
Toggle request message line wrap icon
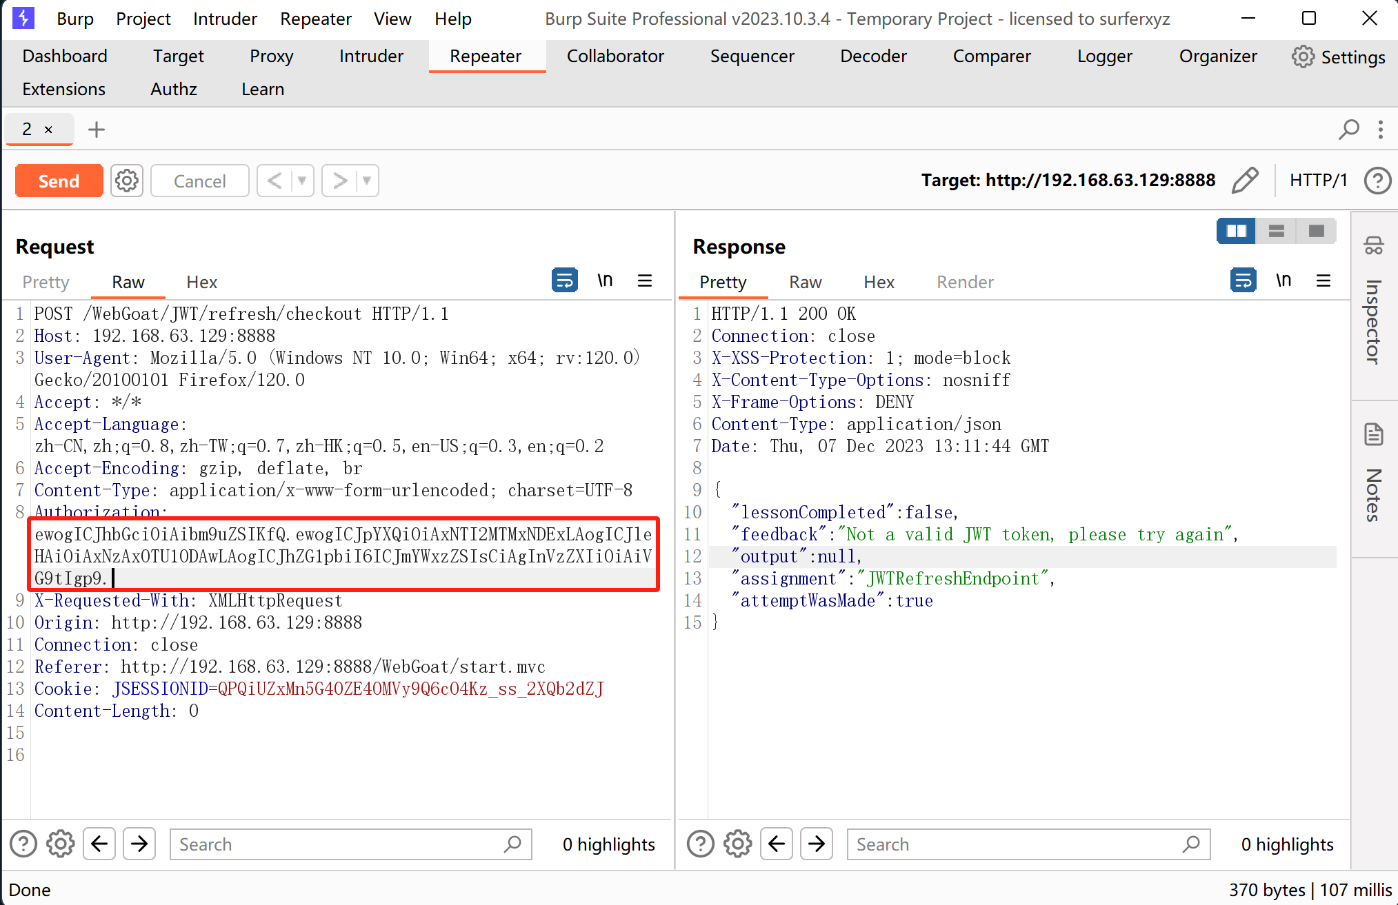point(565,281)
